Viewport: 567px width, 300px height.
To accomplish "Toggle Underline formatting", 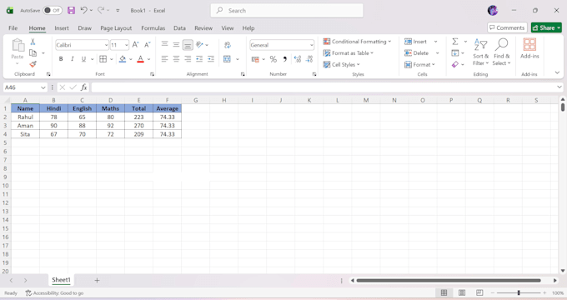I will click(x=83, y=59).
